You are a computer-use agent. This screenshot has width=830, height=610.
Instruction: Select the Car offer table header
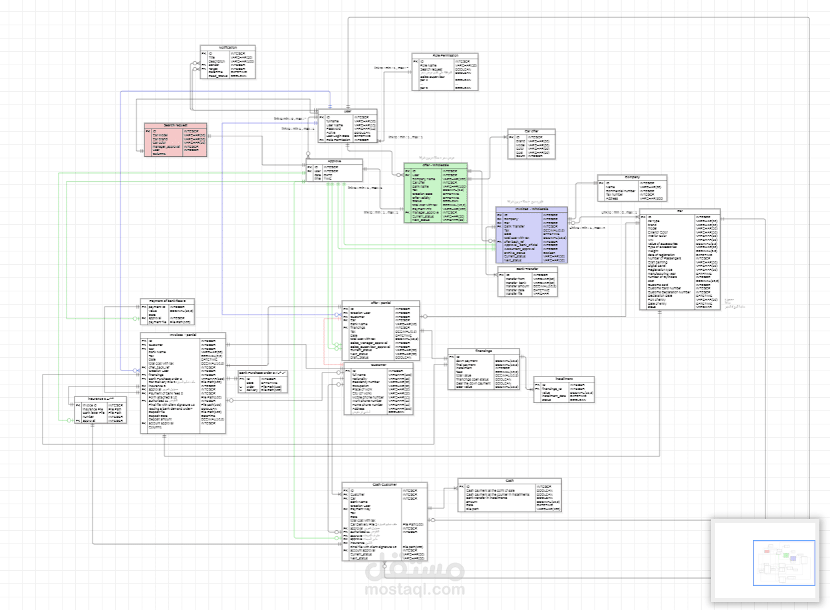[x=531, y=132]
